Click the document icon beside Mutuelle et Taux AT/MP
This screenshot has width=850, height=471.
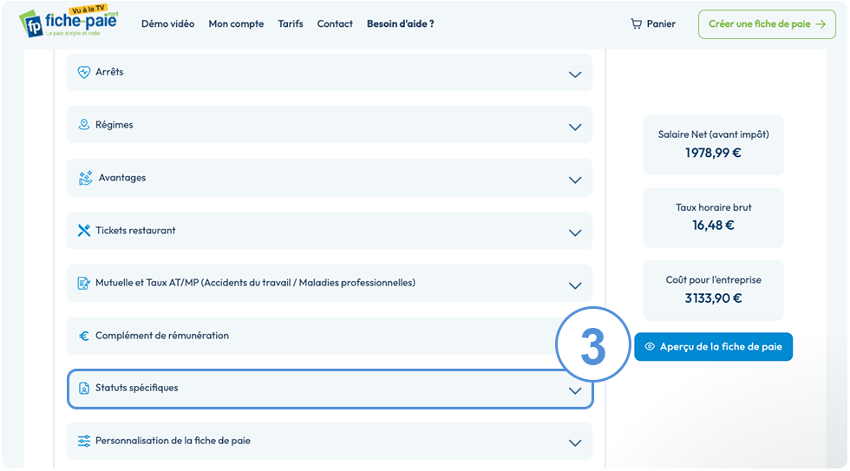click(84, 283)
